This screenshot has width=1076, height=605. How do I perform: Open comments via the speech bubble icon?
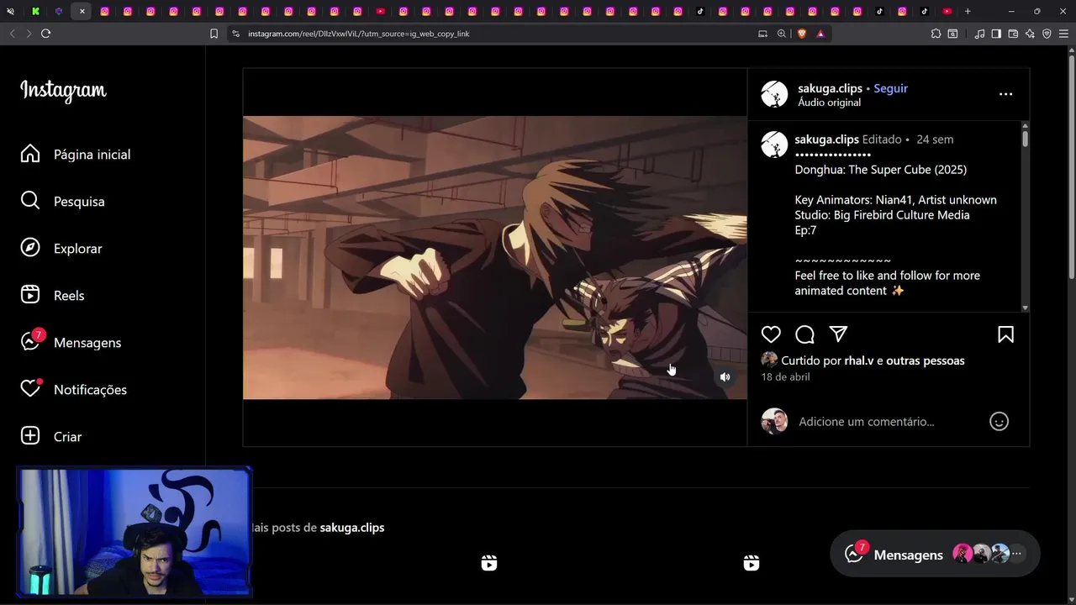pyautogui.click(x=804, y=334)
